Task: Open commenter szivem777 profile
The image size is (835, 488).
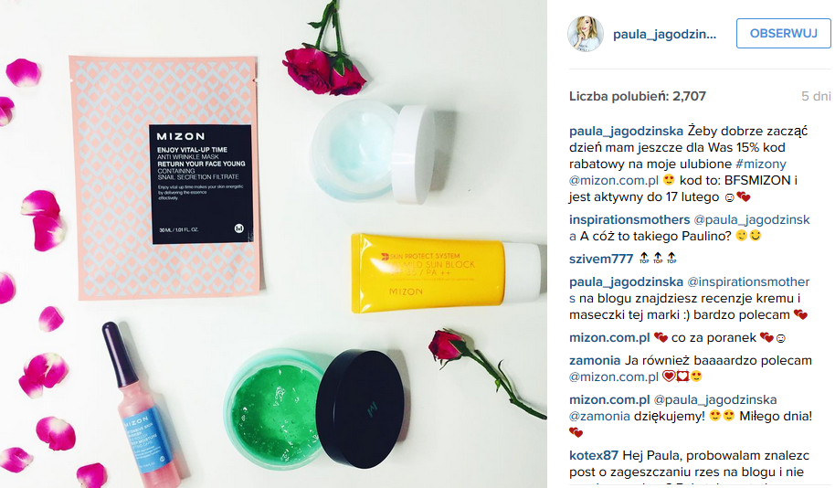Action: click(x=601, y=259)
